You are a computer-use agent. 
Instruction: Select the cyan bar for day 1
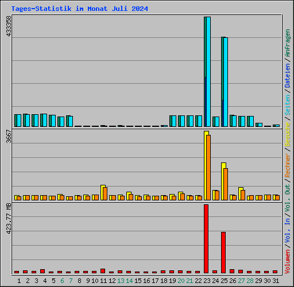point(19,121)
